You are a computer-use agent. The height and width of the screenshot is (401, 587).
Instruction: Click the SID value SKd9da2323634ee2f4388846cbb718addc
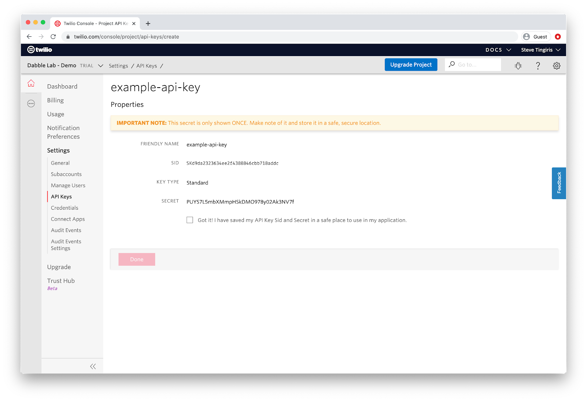[233, 163]
